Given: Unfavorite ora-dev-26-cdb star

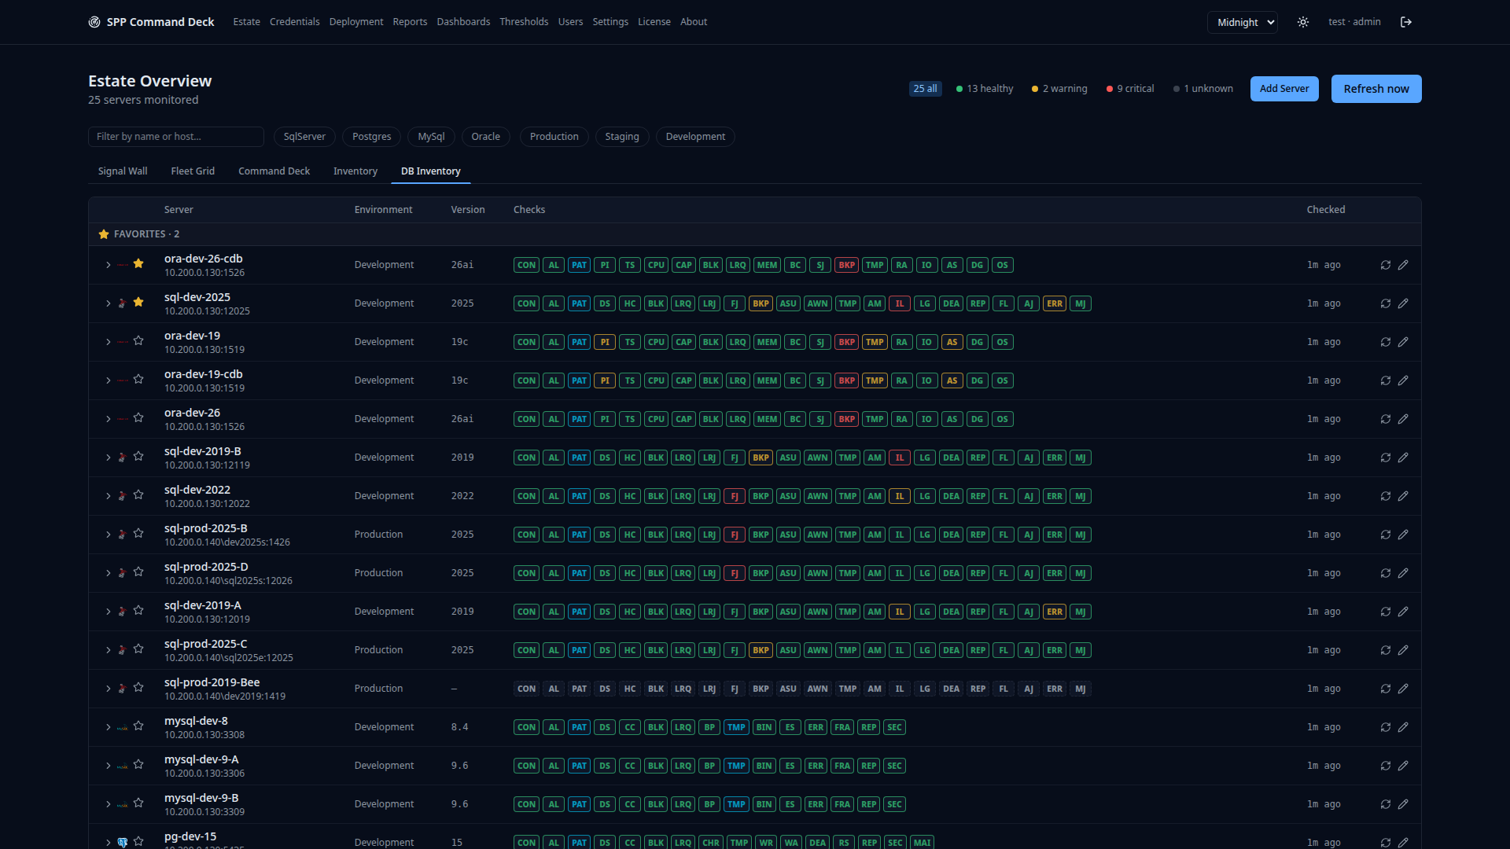Looking at the screenshot, I should [138, 263].
